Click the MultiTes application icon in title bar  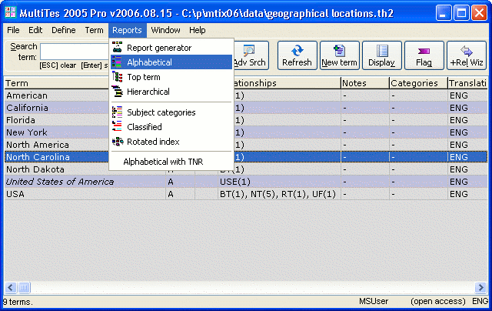point(10,12)
